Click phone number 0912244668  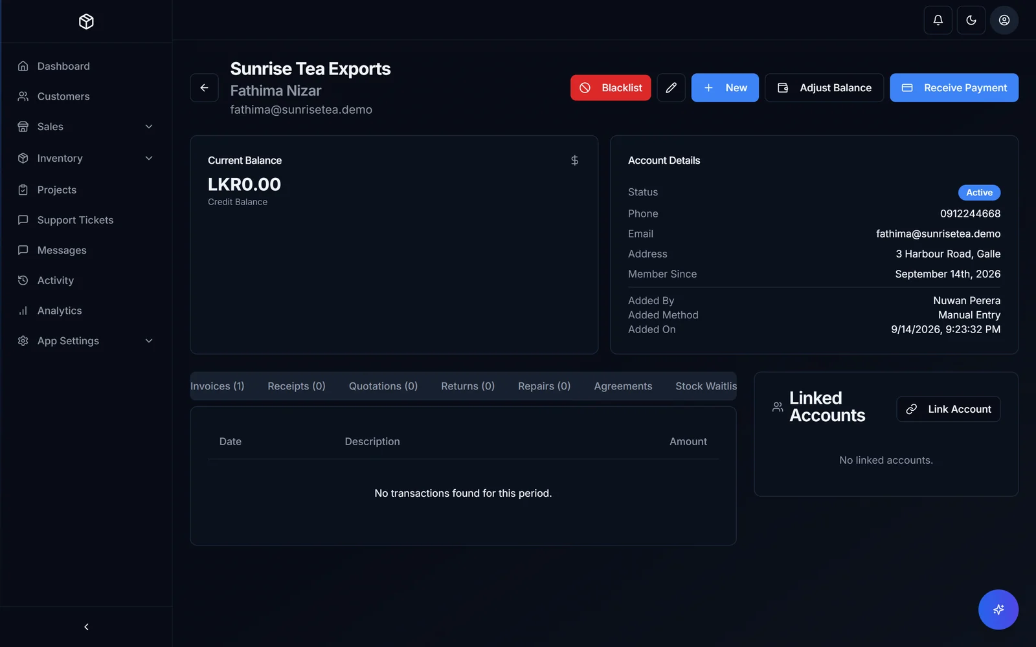point(970,214)
